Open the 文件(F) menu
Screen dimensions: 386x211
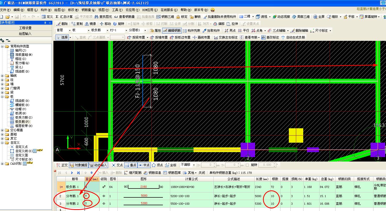(5, 10)
